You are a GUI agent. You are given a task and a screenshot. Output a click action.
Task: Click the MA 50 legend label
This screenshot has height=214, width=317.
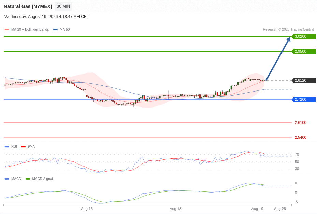click(65, 29)
